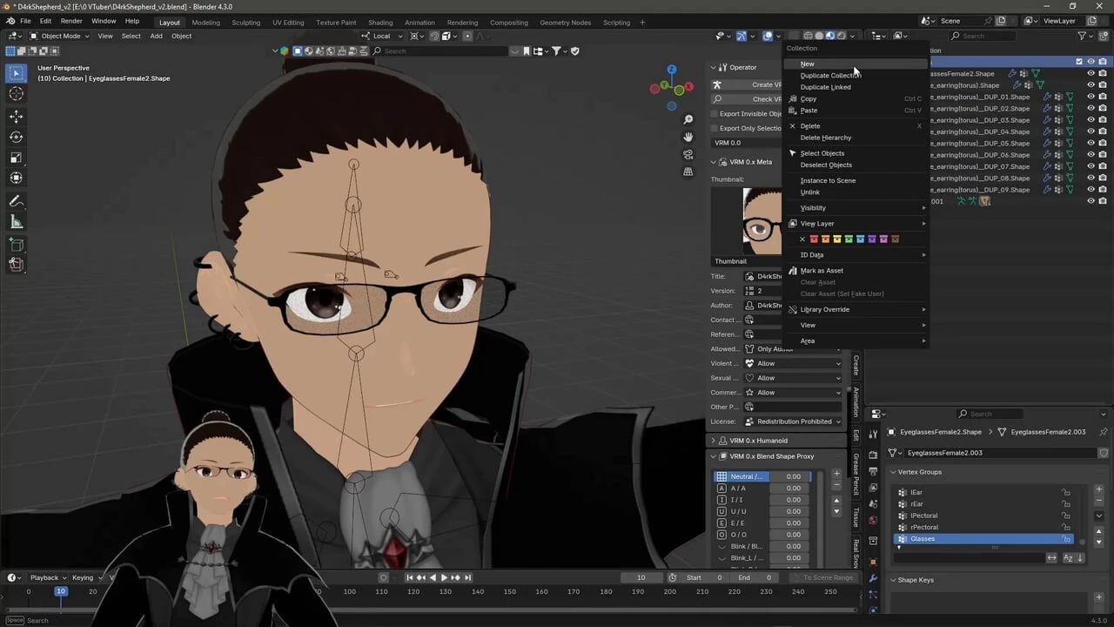
Task: Pick the Scale tool in the viewport toolbar
Action: coord(16,158)
